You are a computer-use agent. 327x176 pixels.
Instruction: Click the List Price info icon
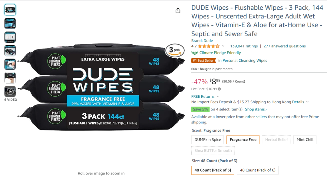(219, 89)
